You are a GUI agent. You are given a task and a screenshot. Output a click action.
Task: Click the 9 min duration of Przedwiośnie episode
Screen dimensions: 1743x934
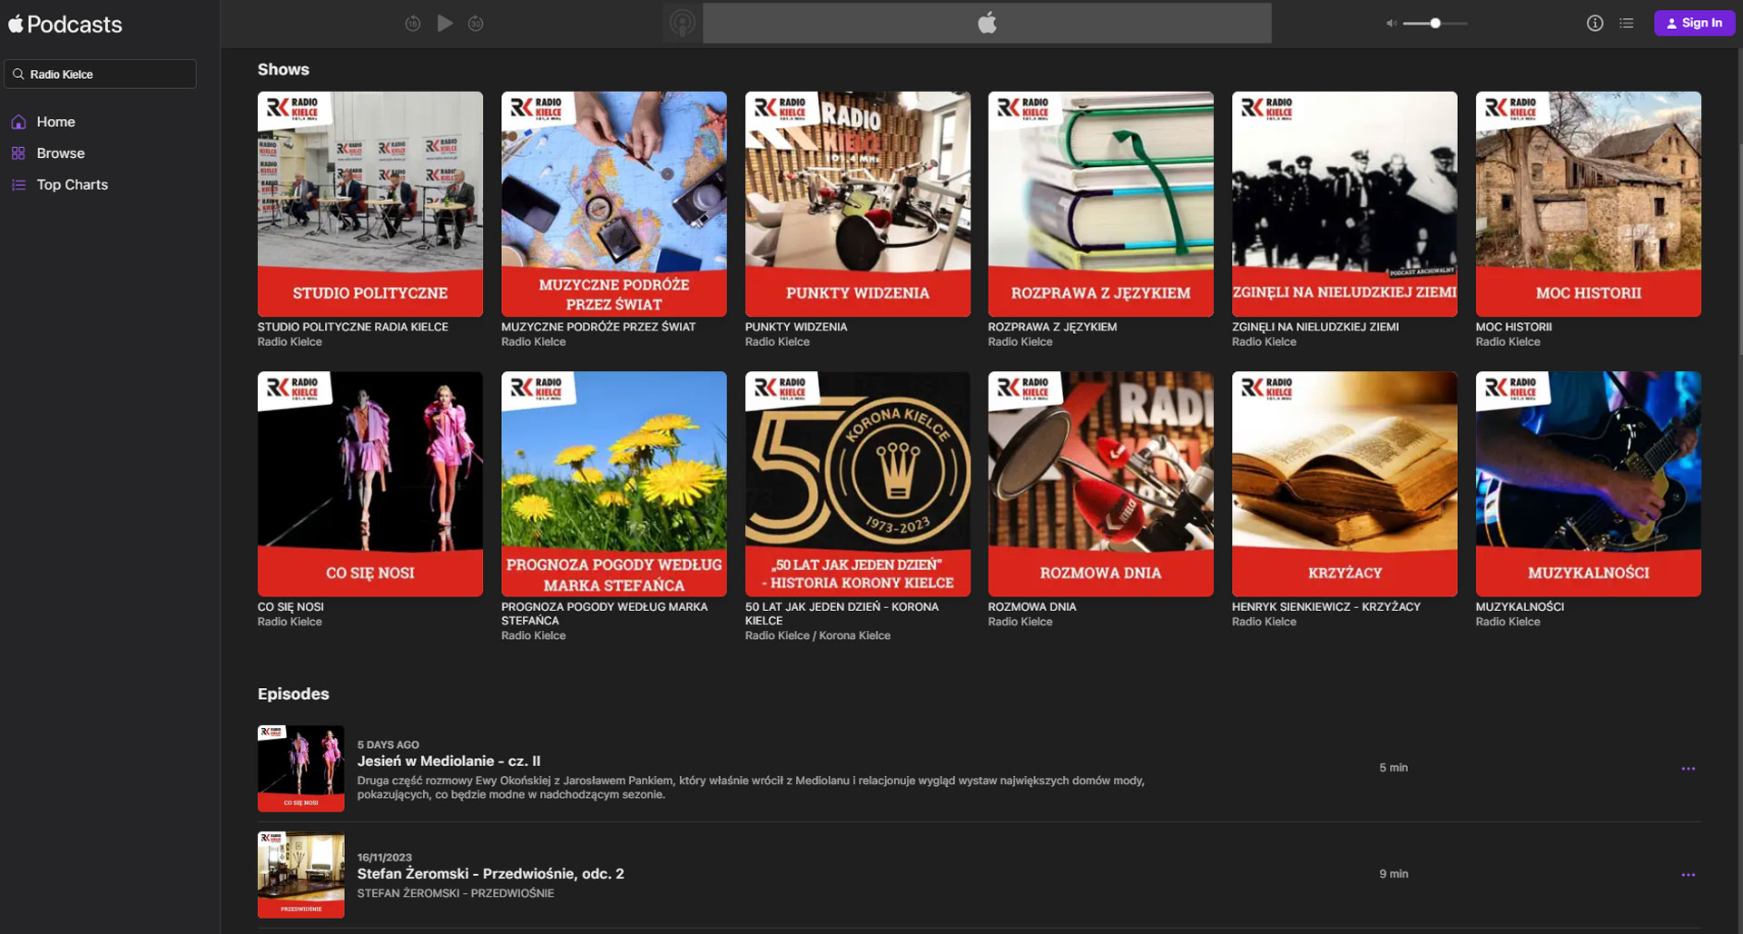pyautogui.click(x=1393, y=874)
